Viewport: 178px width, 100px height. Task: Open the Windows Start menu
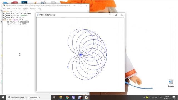point(3,97)
